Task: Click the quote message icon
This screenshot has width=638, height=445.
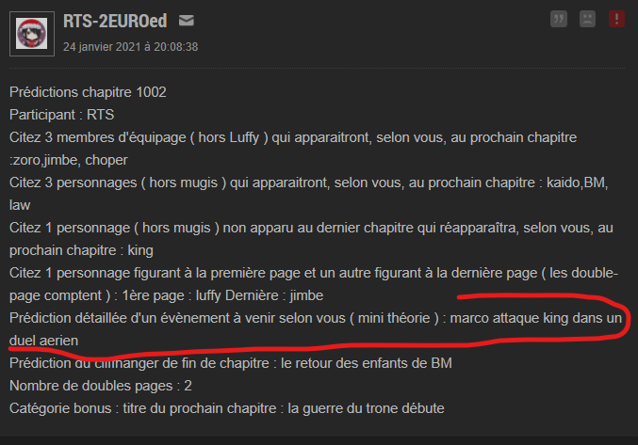Action: [559, 19]
